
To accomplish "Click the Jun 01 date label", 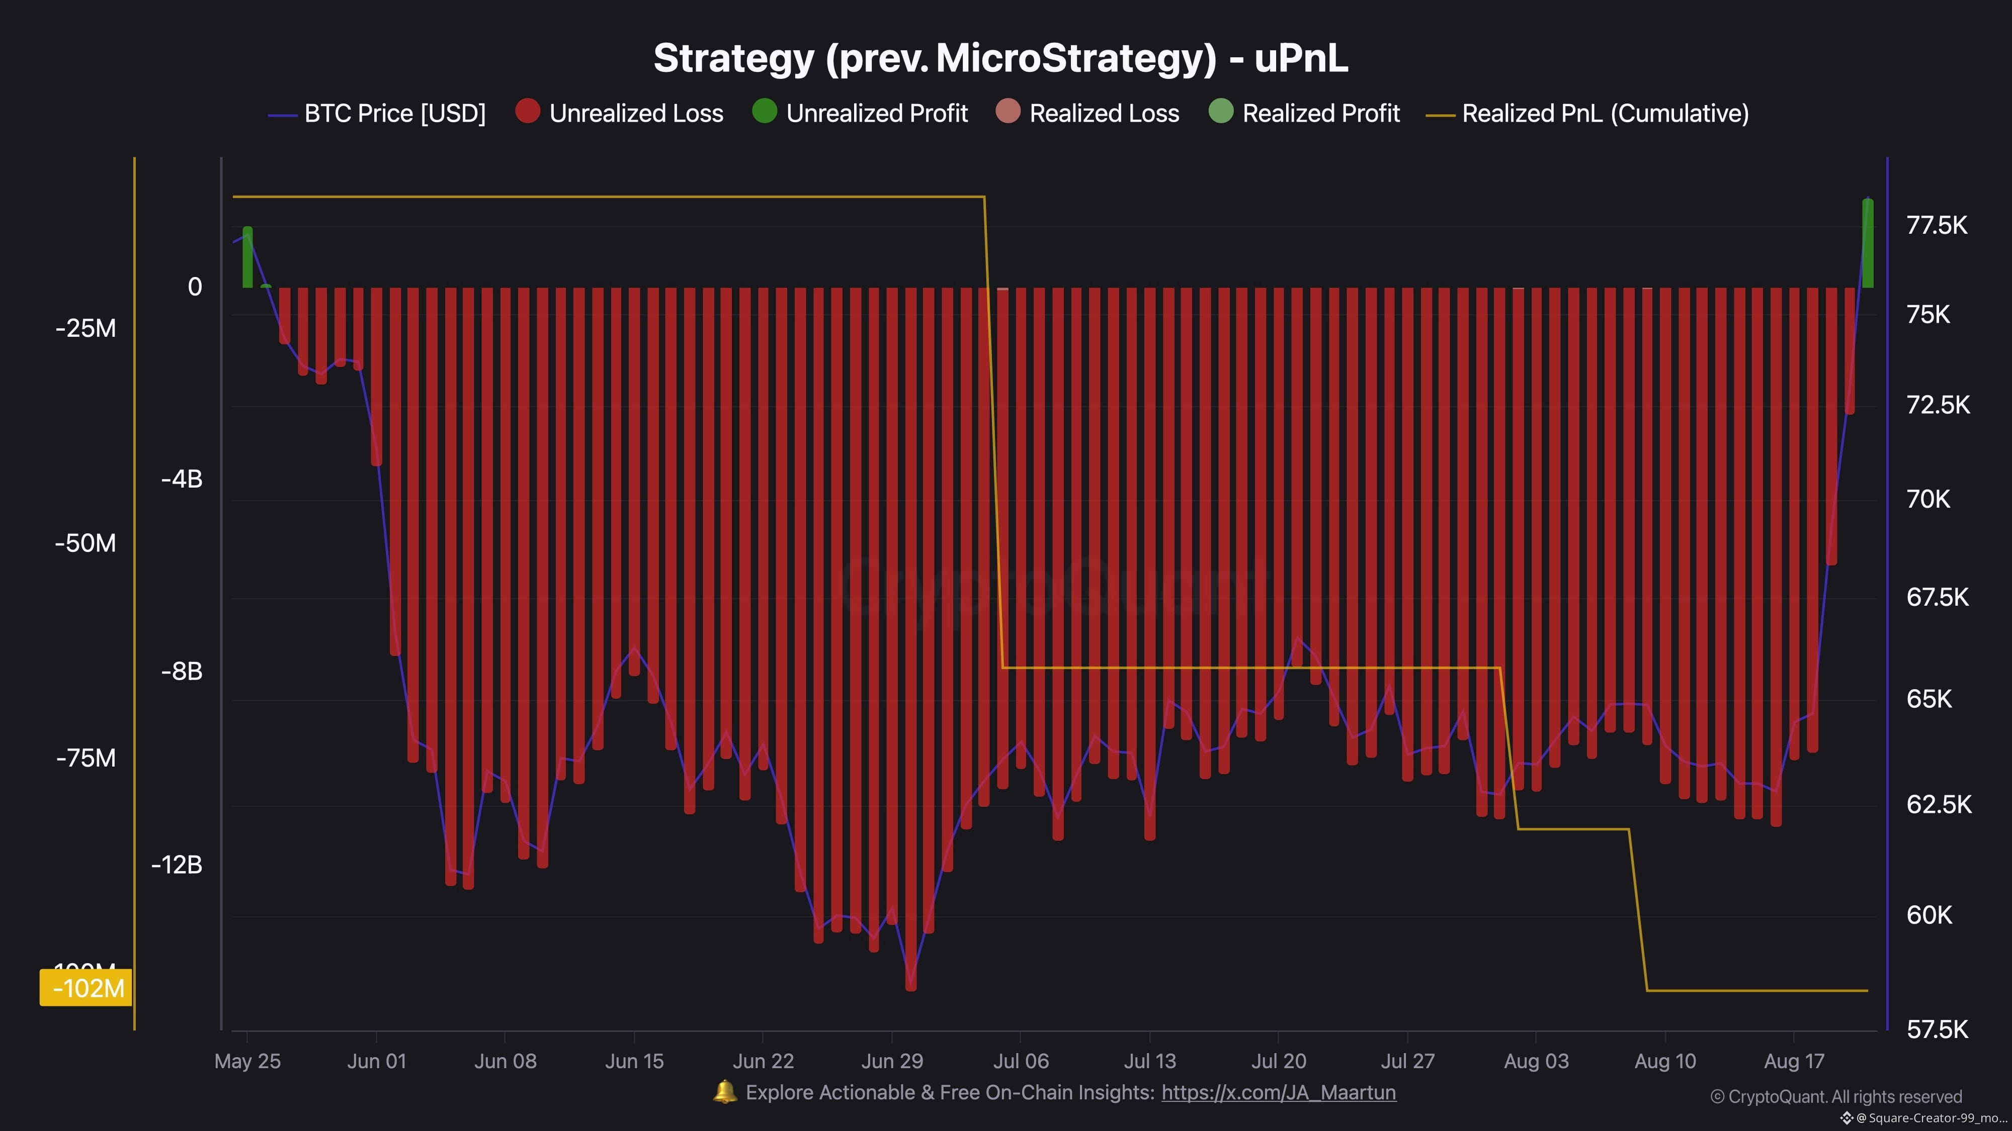I will coord(376,1062).
